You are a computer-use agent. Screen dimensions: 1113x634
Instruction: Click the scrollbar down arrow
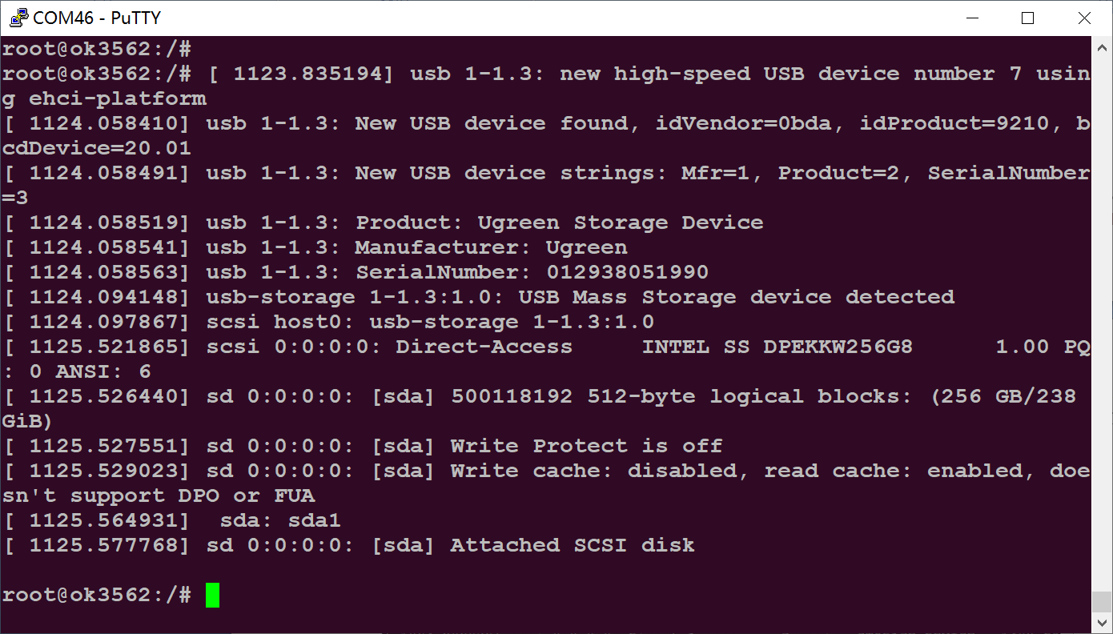coord(1102,623)
